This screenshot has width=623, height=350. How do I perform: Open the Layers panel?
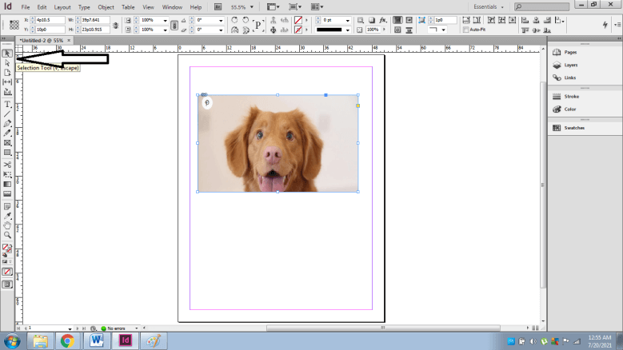[570, 65]
